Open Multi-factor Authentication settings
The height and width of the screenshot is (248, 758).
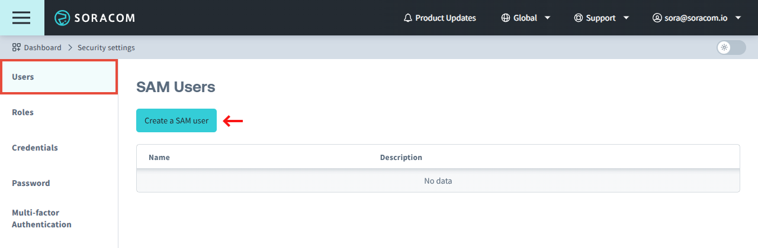coord(41,218)
